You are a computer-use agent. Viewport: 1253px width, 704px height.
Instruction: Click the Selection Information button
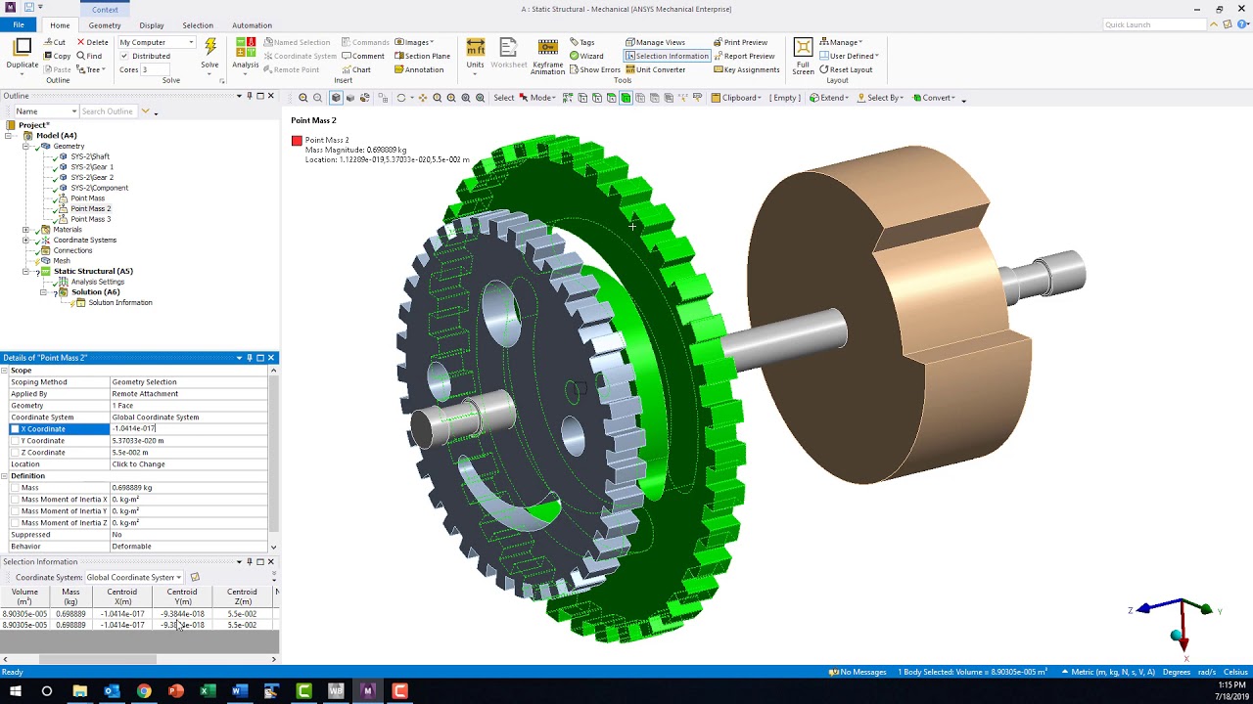pos(667,56)
